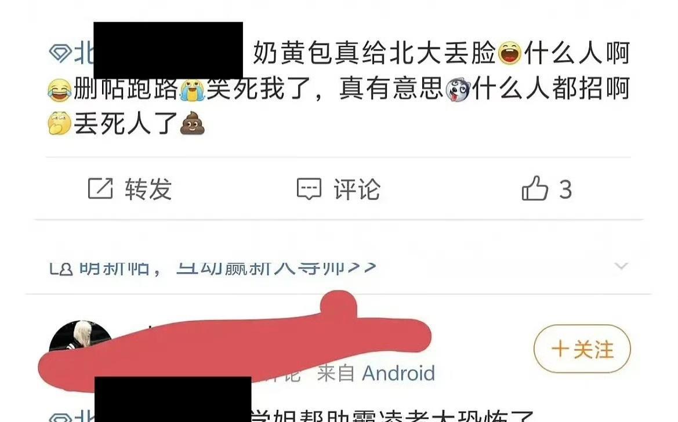Follow the user with the +关注 button
The width and height of the screenshot is (678, 422).
(582, 348)
